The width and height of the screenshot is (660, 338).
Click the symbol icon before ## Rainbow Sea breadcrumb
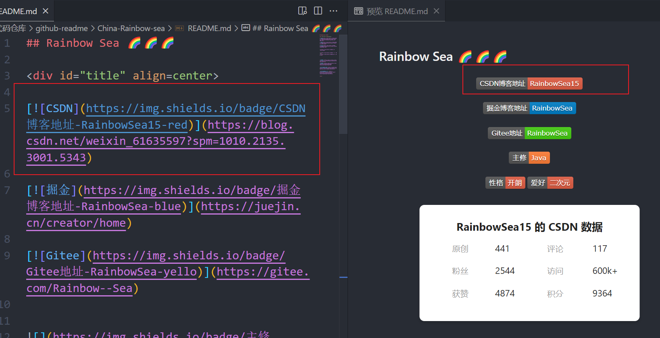coord(246,28)
